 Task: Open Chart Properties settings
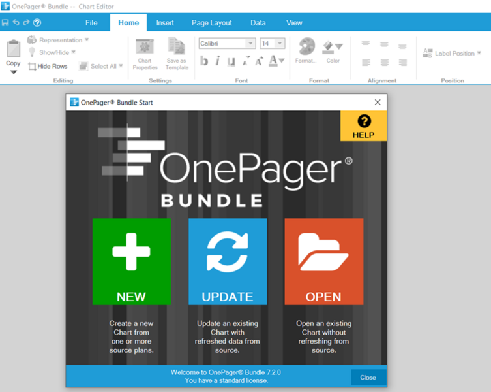pos(145,54)
